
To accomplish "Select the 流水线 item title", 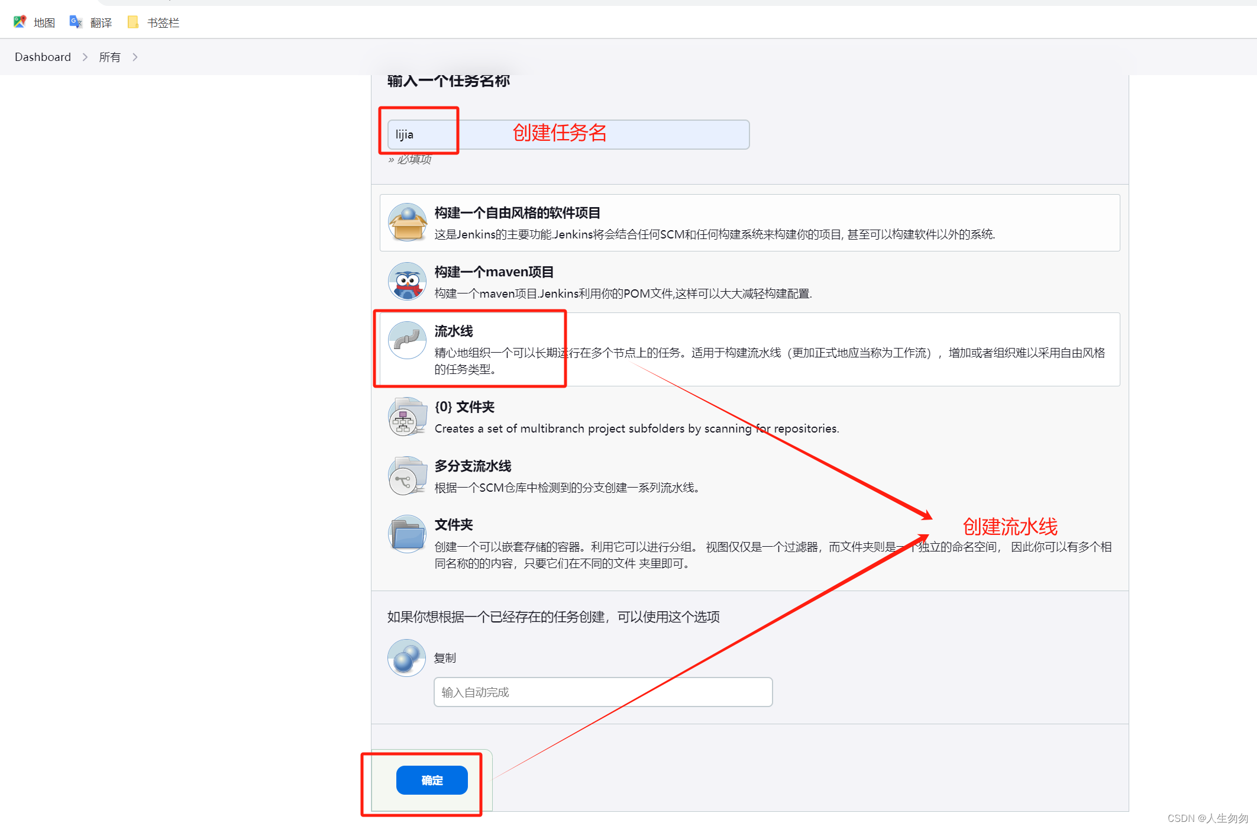I will tap(454, 331).
